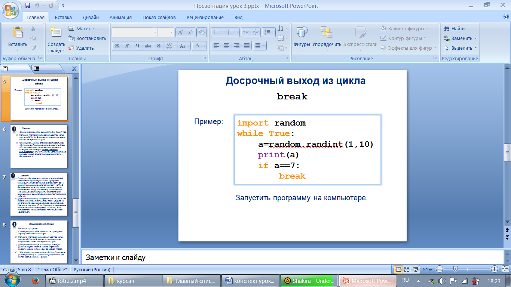
Task: Open the font color dropdown
Action: 204,46
